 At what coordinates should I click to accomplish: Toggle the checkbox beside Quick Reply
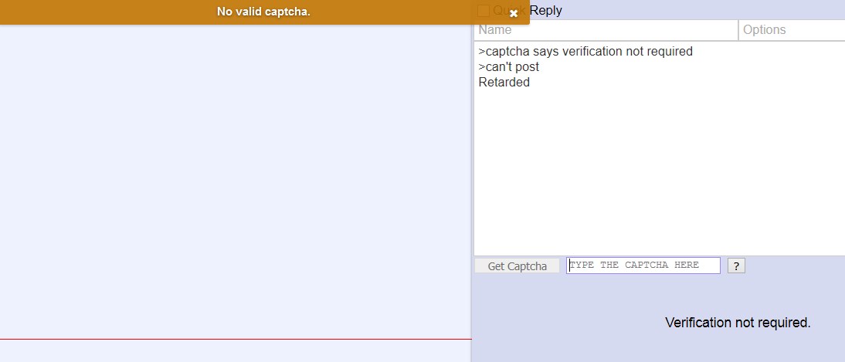[x=484, y=11]
